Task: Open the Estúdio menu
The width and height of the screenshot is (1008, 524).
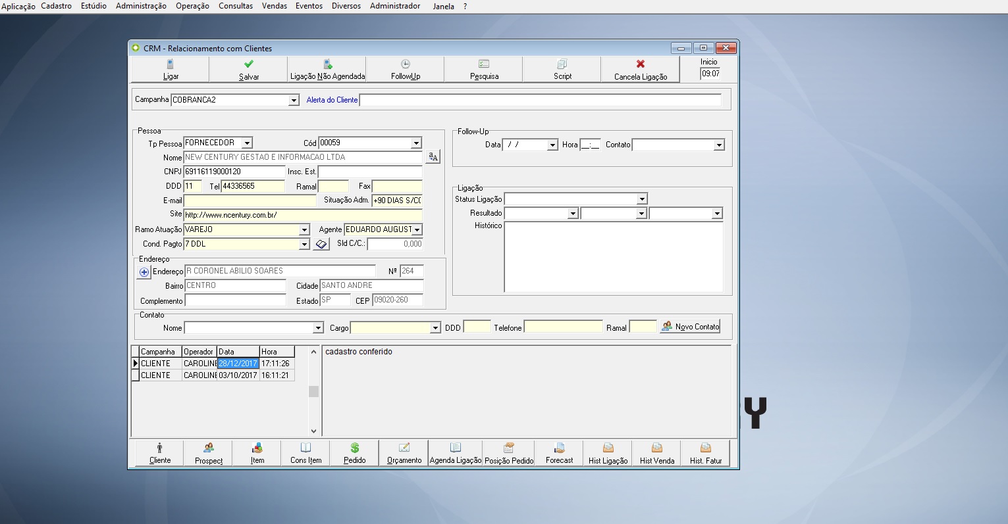Action: click(93, 6)
